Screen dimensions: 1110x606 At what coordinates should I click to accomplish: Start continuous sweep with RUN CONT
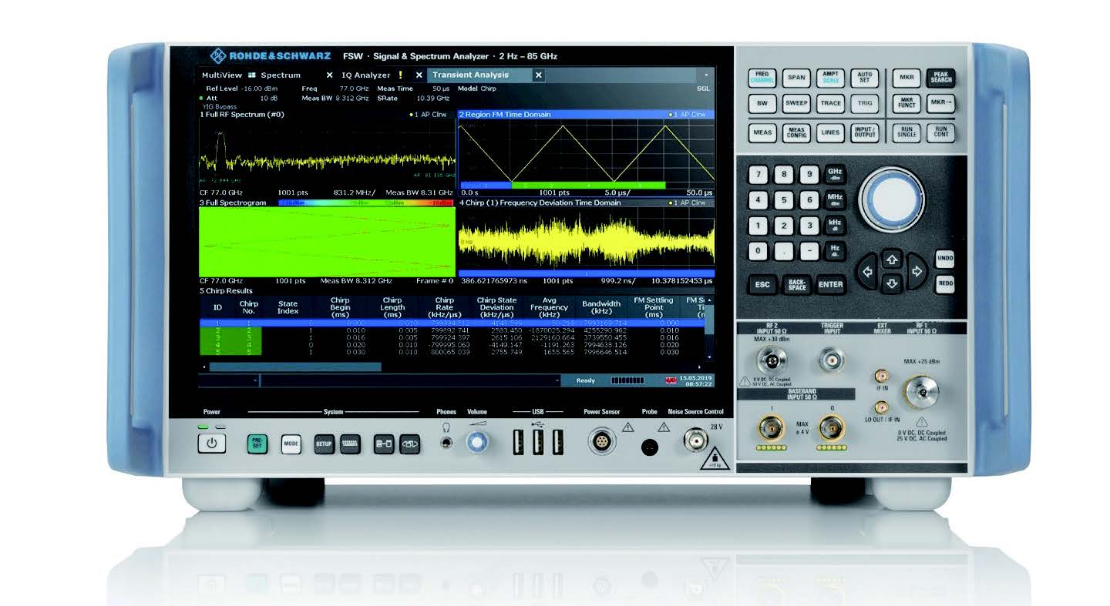tap(940, 132)
